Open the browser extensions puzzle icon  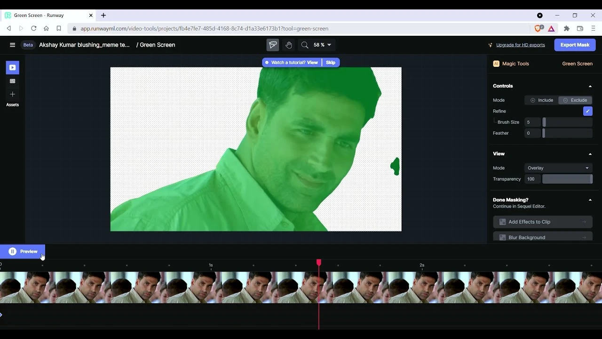pos(567,29)
